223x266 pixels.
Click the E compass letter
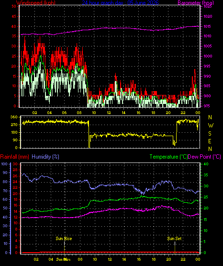pos(210,141)
